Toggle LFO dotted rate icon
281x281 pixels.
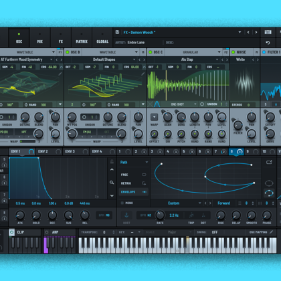203,215
